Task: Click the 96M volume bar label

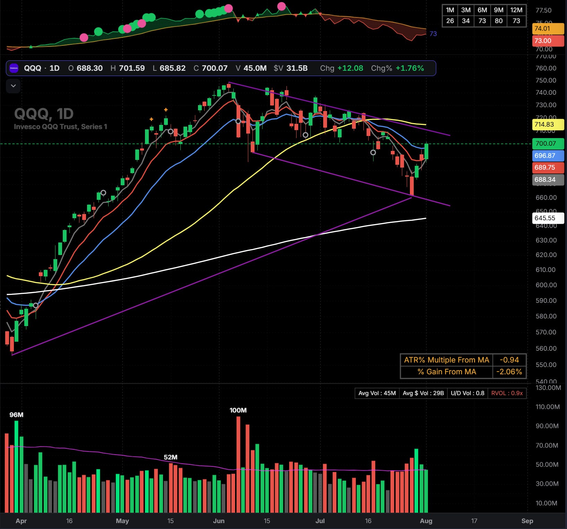Action: click(16, 415)
